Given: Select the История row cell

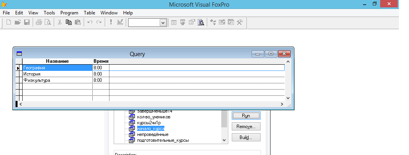Looking at the screenshot, I should pos(57,74).
